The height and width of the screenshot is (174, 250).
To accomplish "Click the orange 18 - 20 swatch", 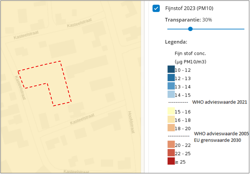I will tap(171, 128).
